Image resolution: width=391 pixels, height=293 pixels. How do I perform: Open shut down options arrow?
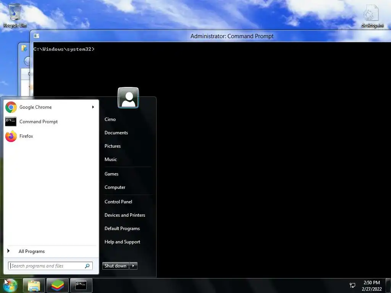coord(133,266)
